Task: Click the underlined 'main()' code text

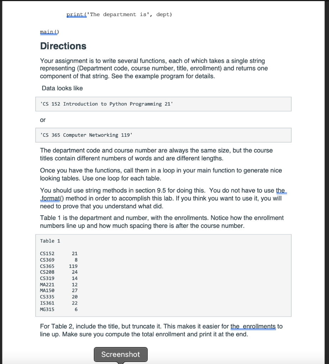Action: [49, 32]
